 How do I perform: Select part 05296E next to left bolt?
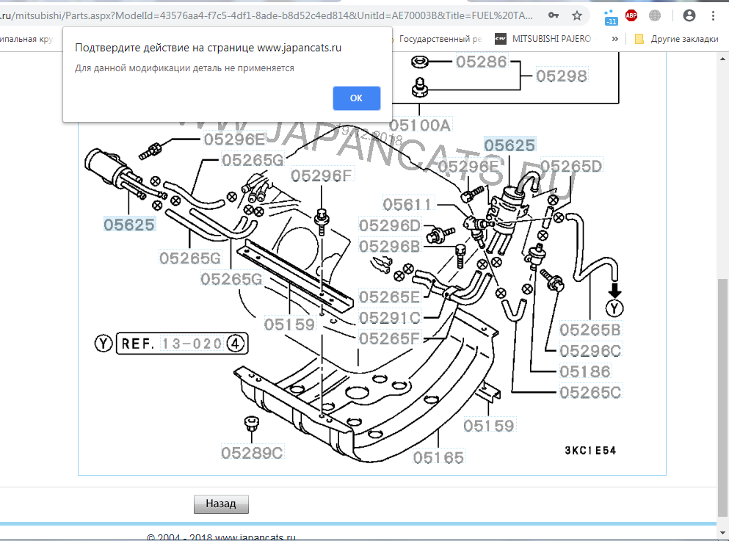coord(234,139)
